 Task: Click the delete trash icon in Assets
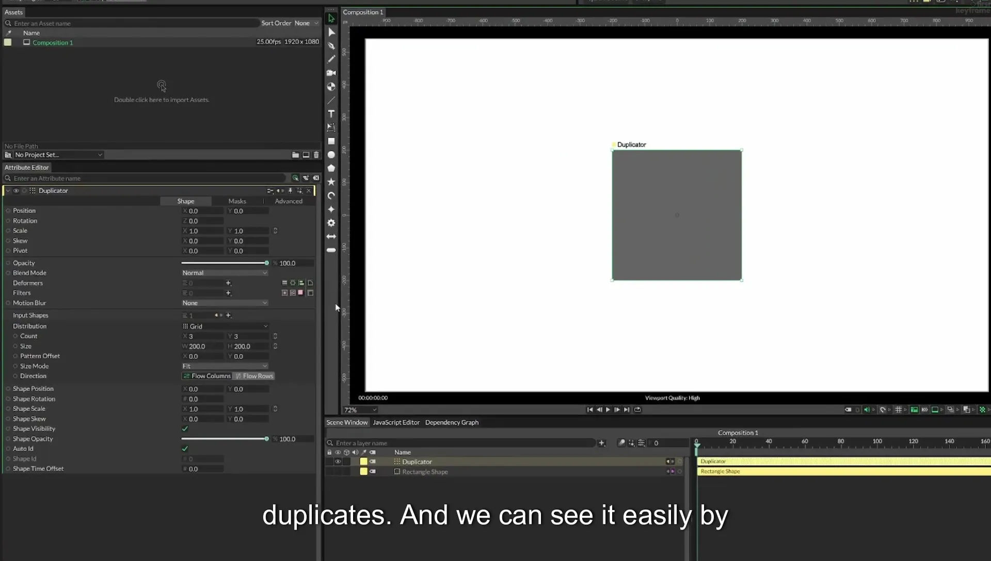coord(316,155)
